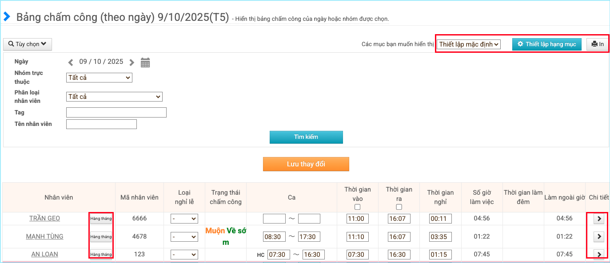
Task: Click the previous day arrow icon
Action: click(x=71, y=63)
